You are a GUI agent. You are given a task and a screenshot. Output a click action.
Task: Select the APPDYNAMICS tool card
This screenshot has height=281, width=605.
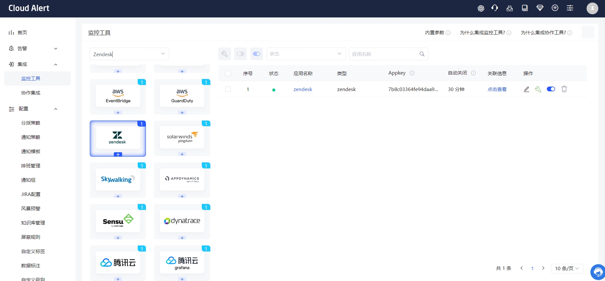(x=182, y=180)
